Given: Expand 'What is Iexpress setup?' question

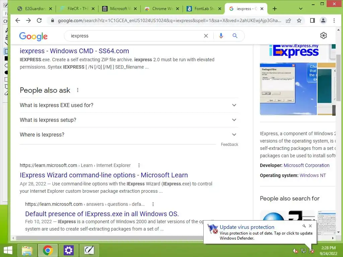Looking at the screenshot, I should click(x=129, y=120).
